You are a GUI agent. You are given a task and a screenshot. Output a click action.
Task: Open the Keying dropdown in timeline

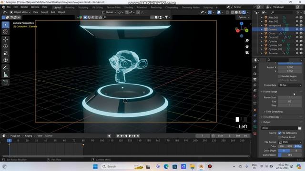pyautogui.click(x=30, y=136)
